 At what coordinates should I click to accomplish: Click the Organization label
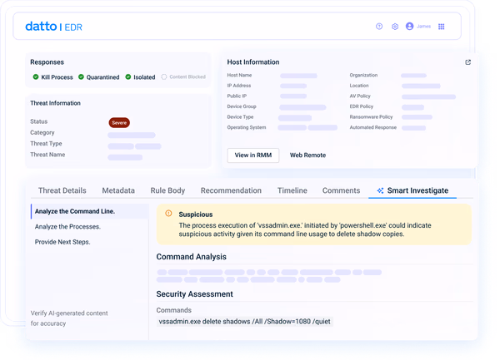click(x=363, y=75)
